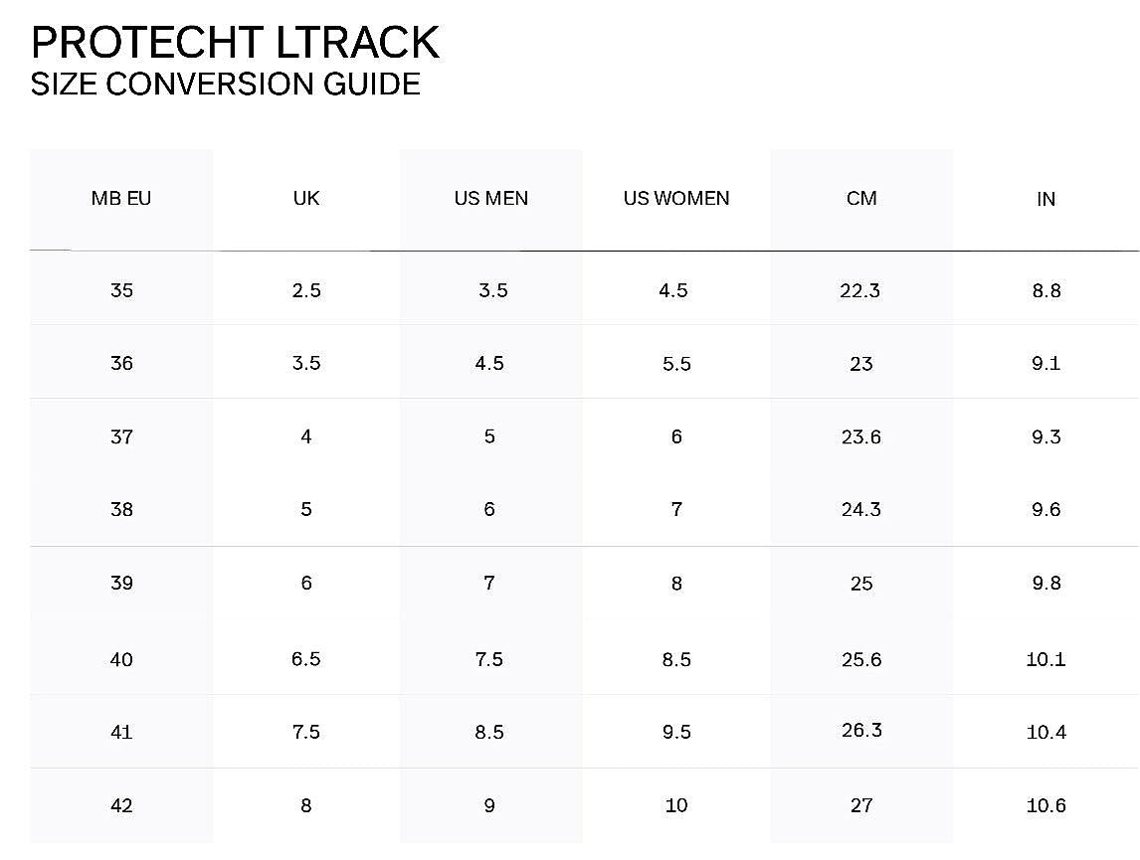Select EU size 38 cell

(x=121, y=509)
